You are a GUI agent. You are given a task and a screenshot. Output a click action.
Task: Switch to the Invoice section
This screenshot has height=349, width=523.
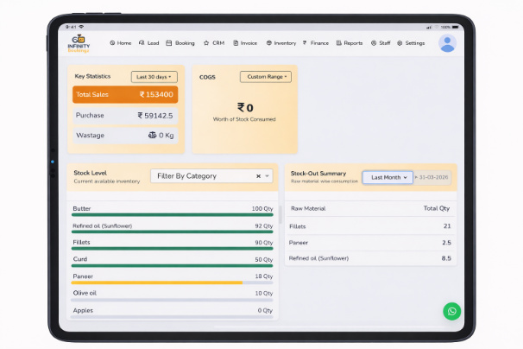(x=245, y=43)
